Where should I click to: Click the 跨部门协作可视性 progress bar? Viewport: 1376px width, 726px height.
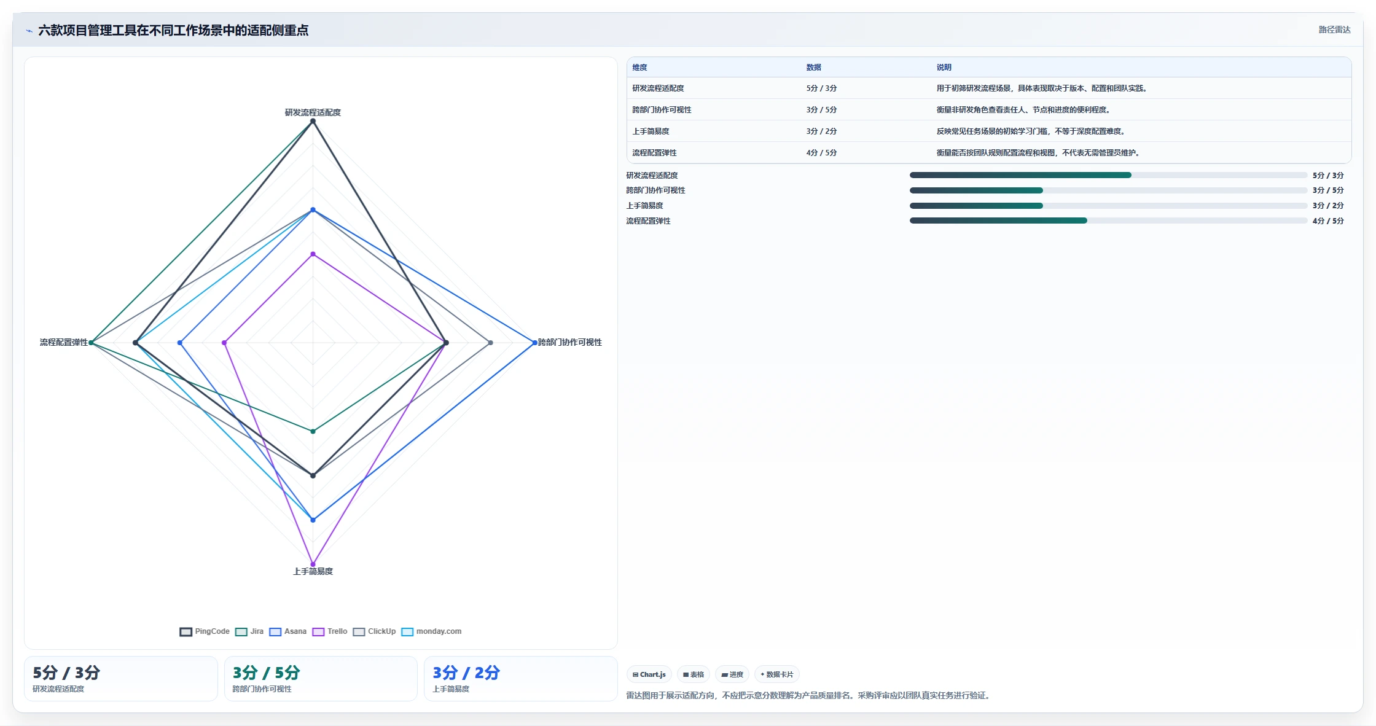pos(1108,190)
